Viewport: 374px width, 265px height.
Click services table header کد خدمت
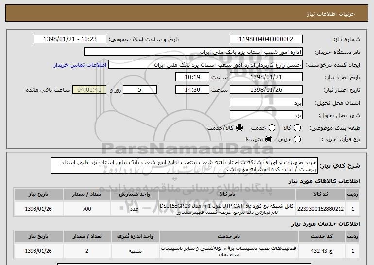pos(322,237)
